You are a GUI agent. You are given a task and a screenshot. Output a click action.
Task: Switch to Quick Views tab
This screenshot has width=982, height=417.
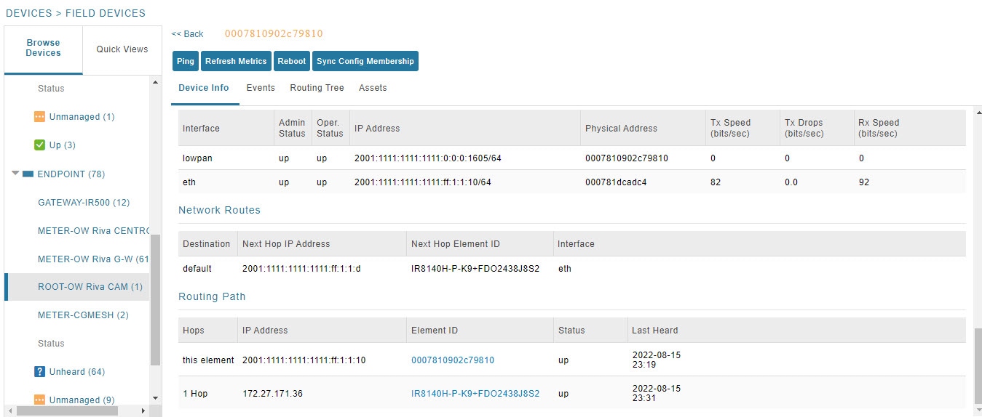point(122,49)
